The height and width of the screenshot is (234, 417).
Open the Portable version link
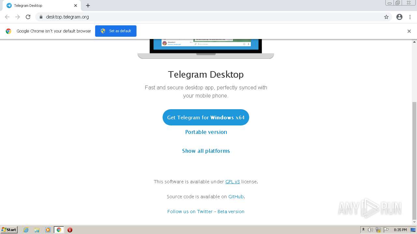(x=206, y=132)
